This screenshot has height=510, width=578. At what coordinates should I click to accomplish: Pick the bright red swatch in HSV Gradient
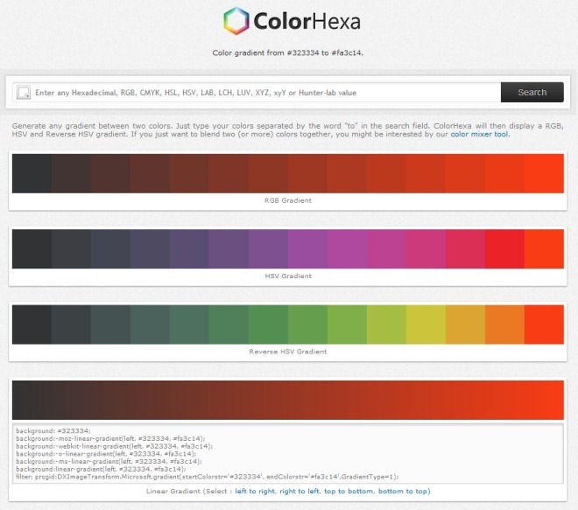pyautogui.click(x=504, y=249)
